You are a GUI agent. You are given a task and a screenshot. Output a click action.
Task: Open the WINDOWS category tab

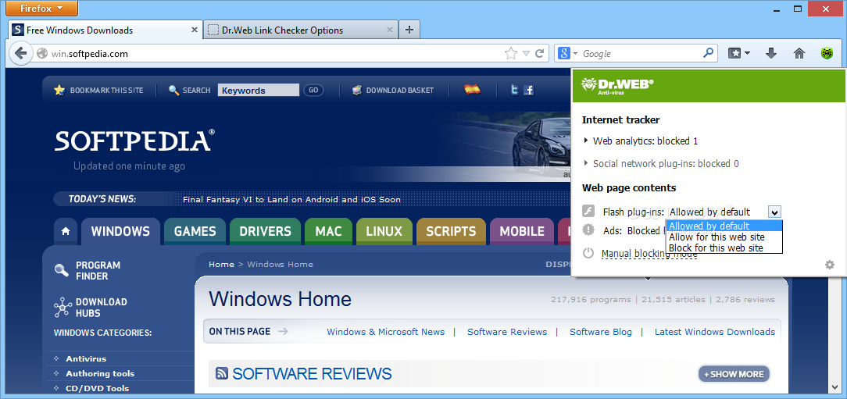120,231
